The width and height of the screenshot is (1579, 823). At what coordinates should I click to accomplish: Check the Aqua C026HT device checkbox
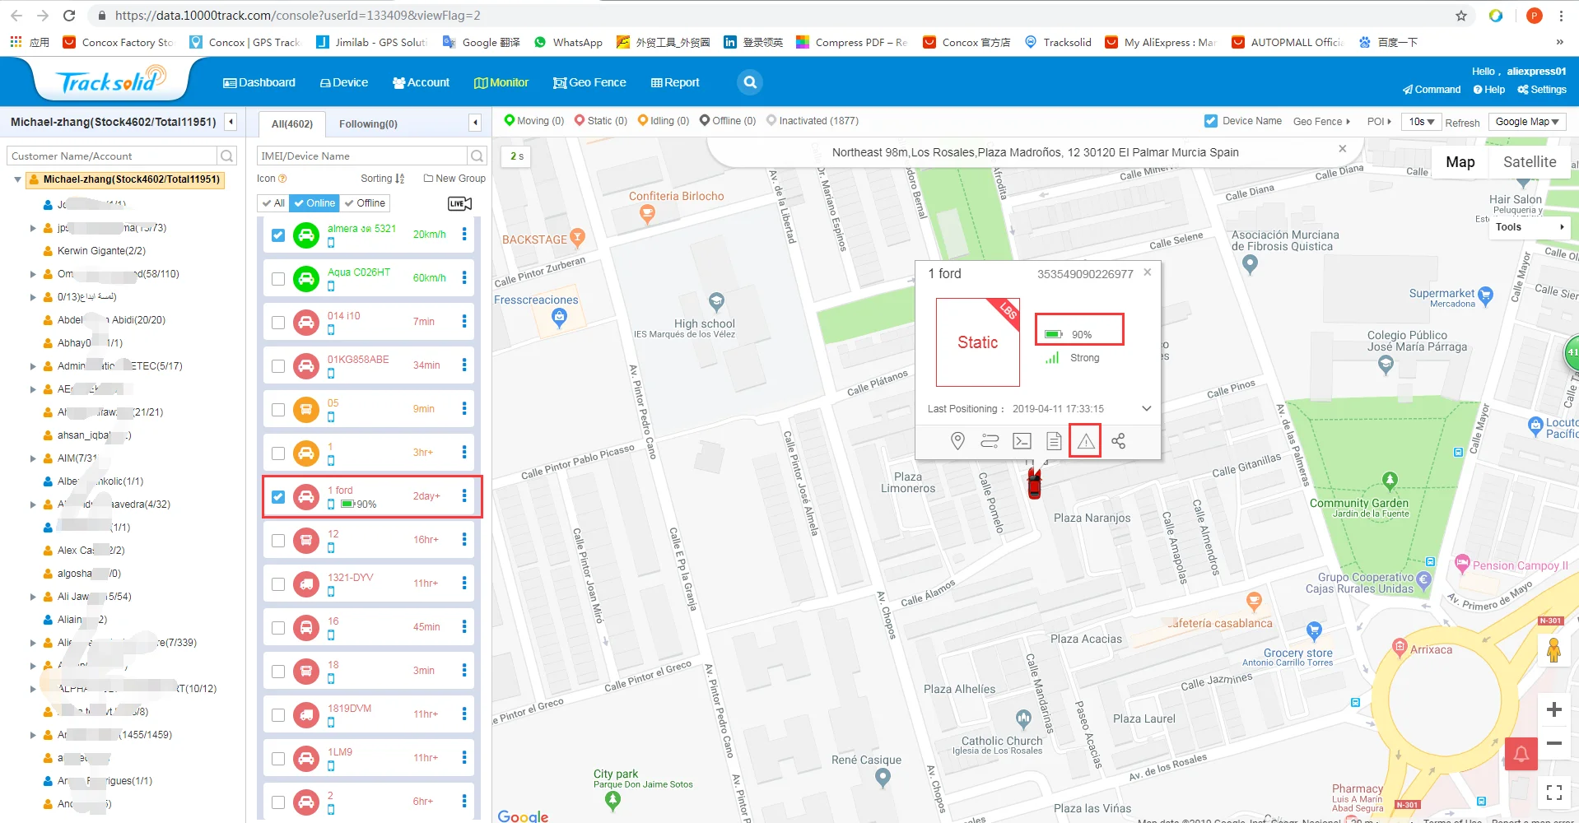coord(278,279)
